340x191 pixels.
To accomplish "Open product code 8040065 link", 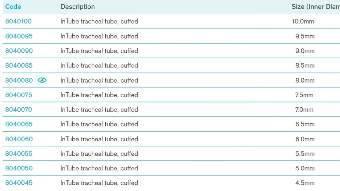I will pyautogui.click(x=19, y=124).
